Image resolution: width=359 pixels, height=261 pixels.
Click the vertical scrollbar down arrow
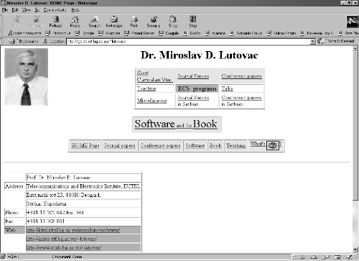point(355,249)
